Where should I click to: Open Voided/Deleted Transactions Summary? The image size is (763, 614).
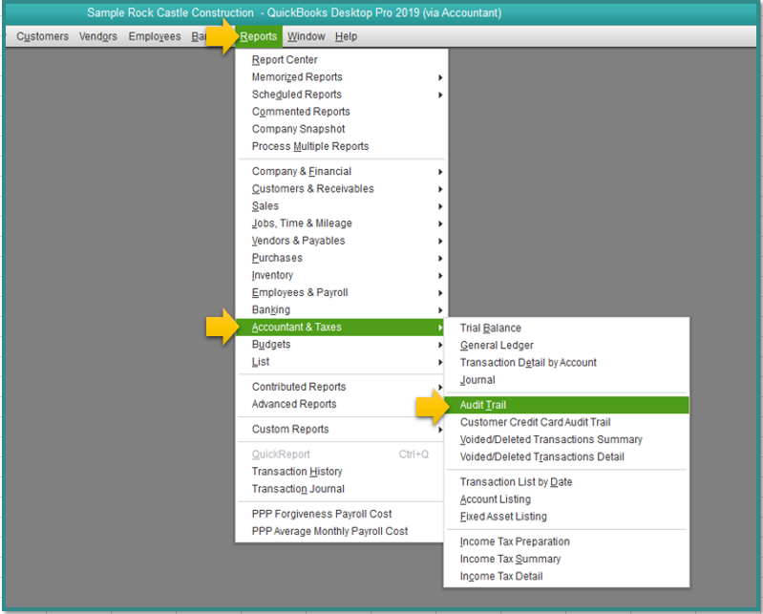tap(567, 440)
